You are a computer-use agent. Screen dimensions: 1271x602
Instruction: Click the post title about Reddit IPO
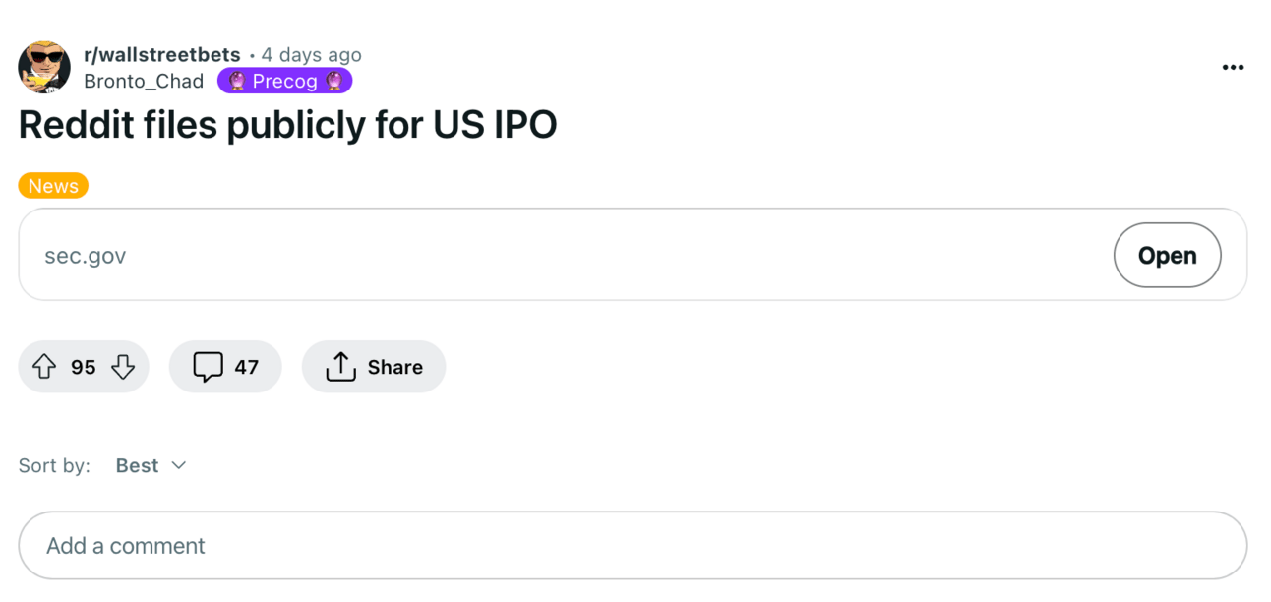coord(287,125)
